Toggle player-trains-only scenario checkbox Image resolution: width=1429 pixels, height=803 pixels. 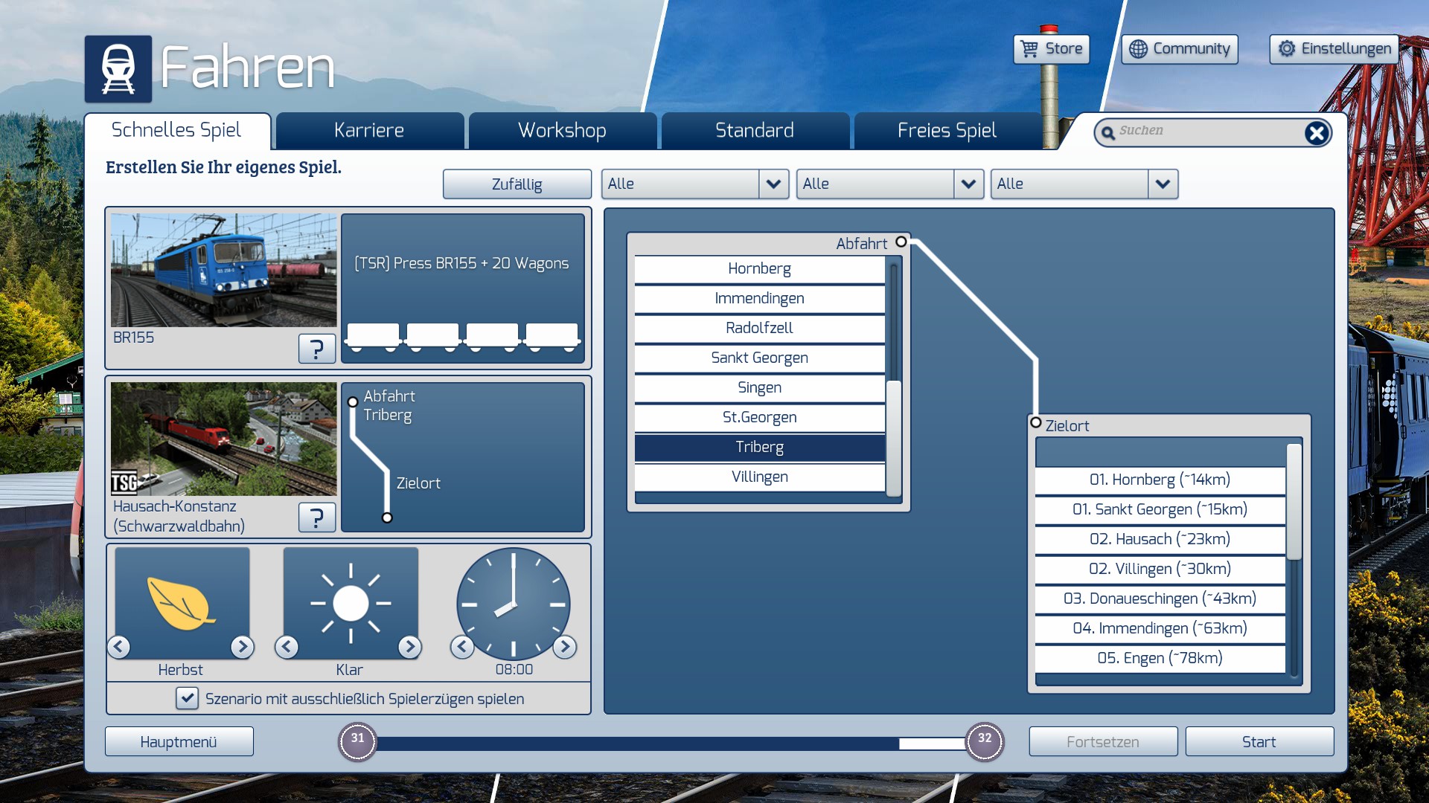click(x=187, y=698)
